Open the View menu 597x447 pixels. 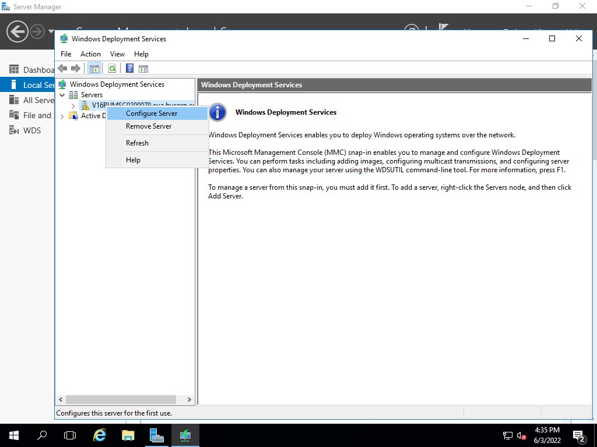click(117, 54)
